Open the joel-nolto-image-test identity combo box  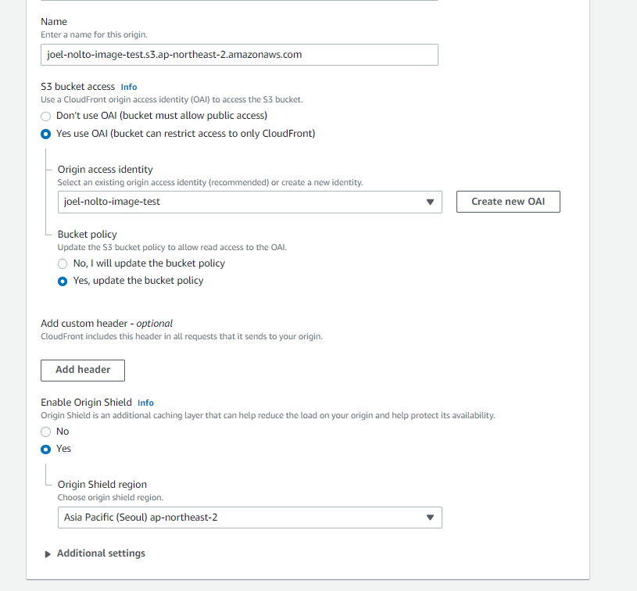[x=242, y=202]
